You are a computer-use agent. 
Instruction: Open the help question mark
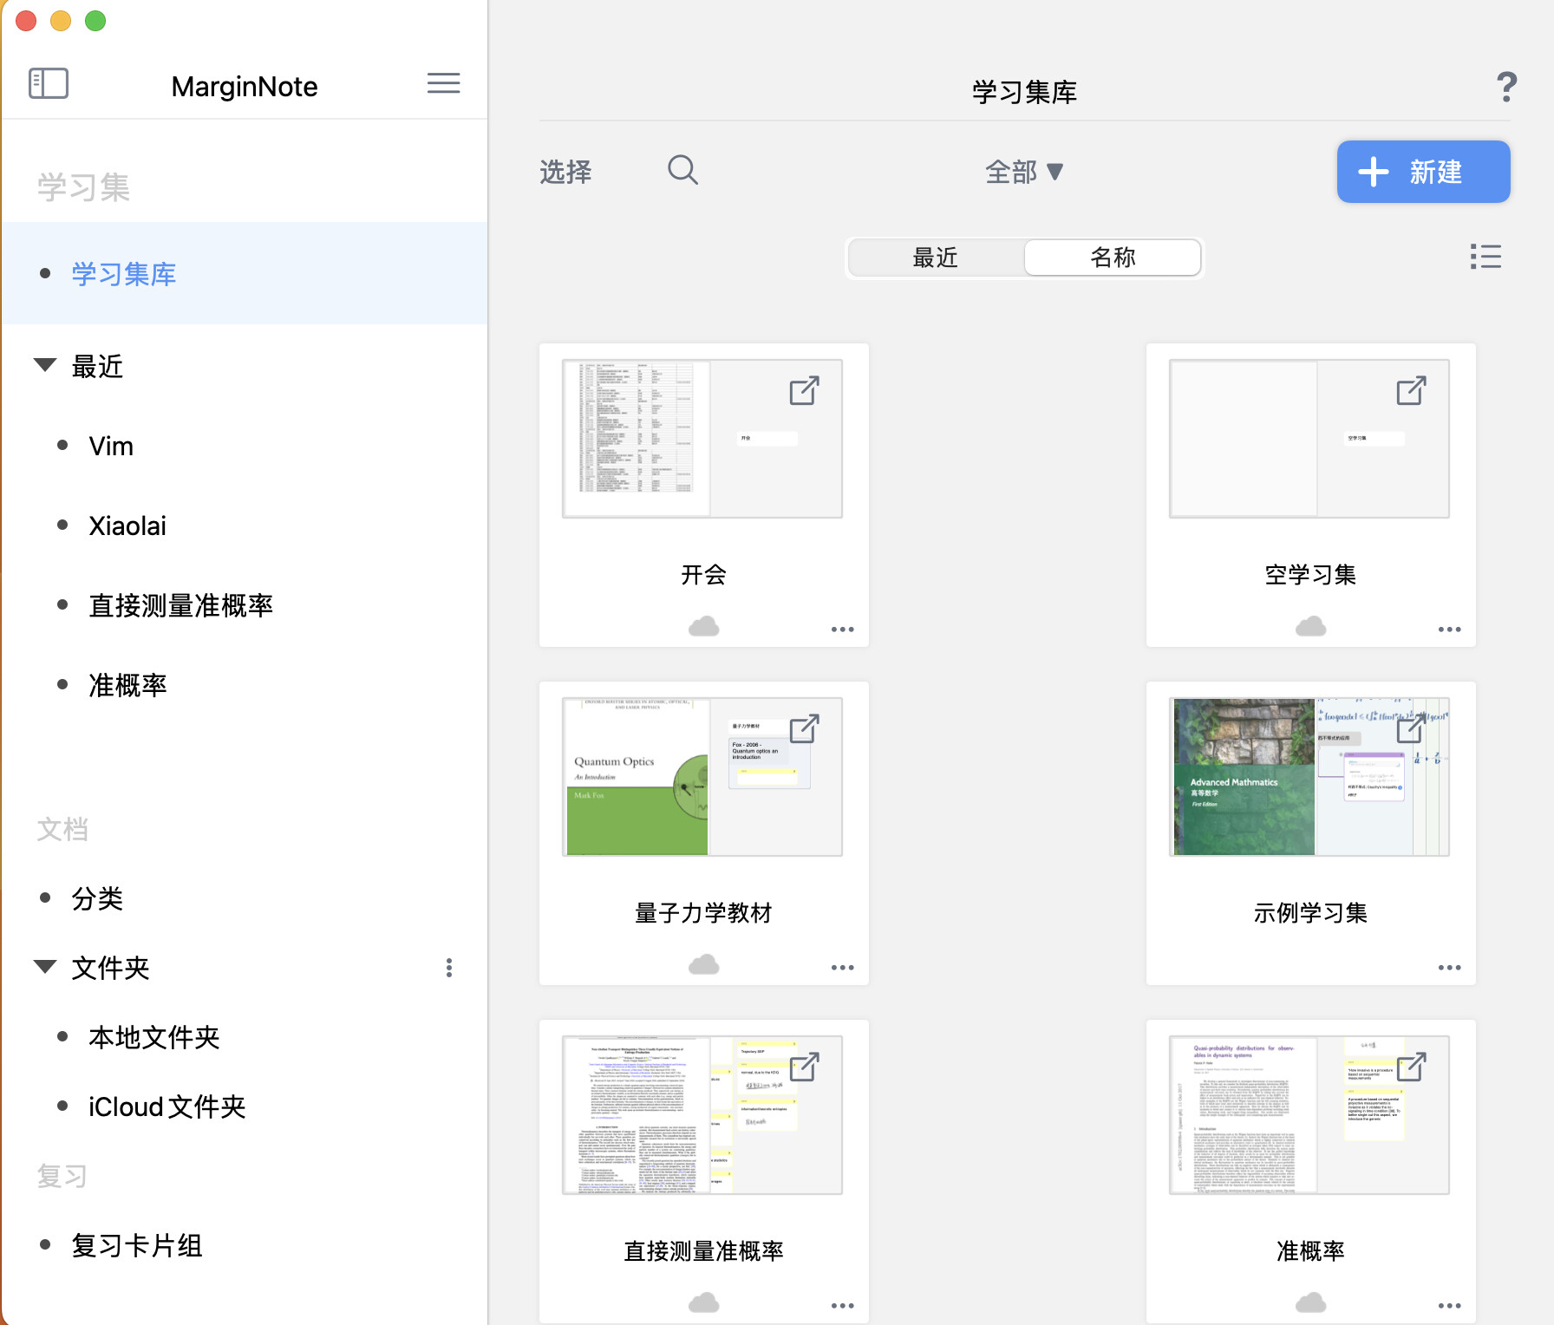1506,87
